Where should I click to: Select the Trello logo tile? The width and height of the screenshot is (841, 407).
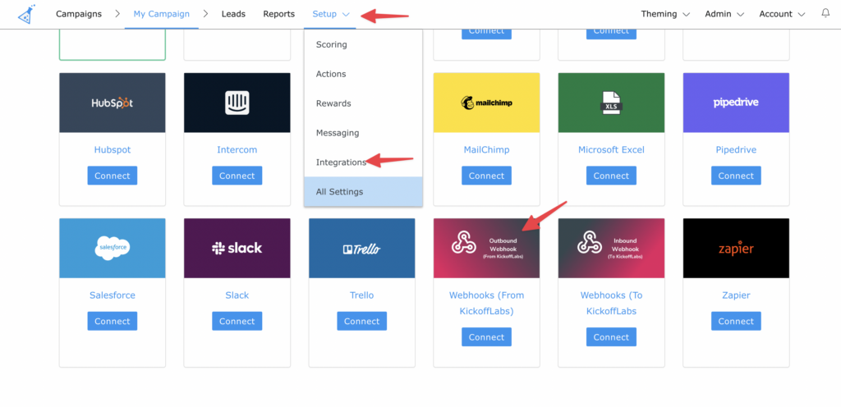361,248
